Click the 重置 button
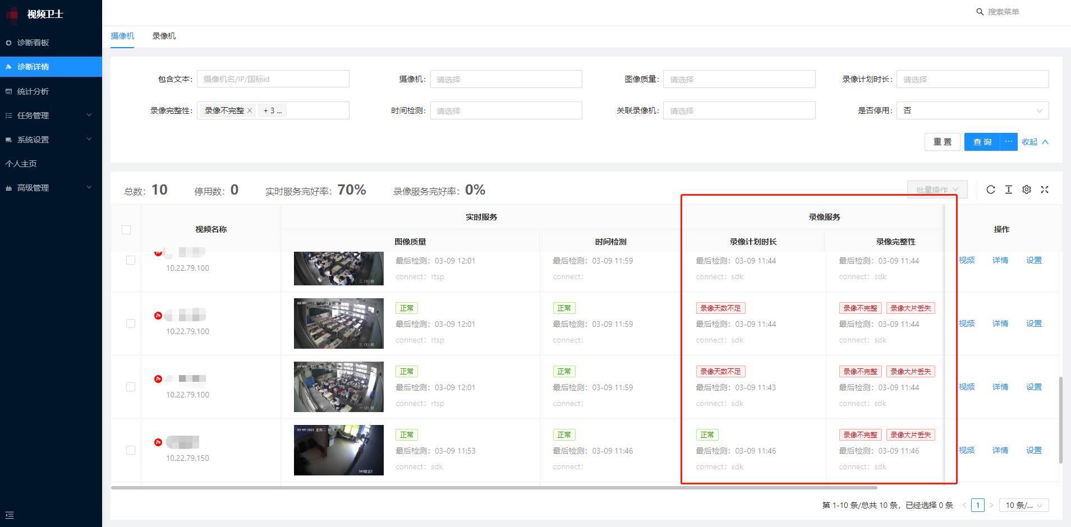The height and width of the screenshot is (527, 1071). click(942, 142)
